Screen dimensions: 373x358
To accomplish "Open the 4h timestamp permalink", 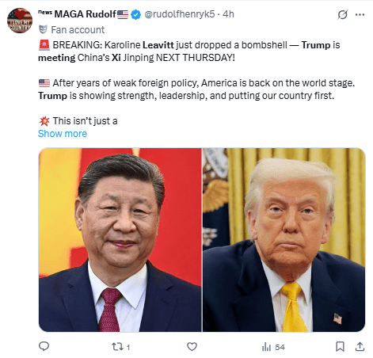I will [x=228, y=14].
